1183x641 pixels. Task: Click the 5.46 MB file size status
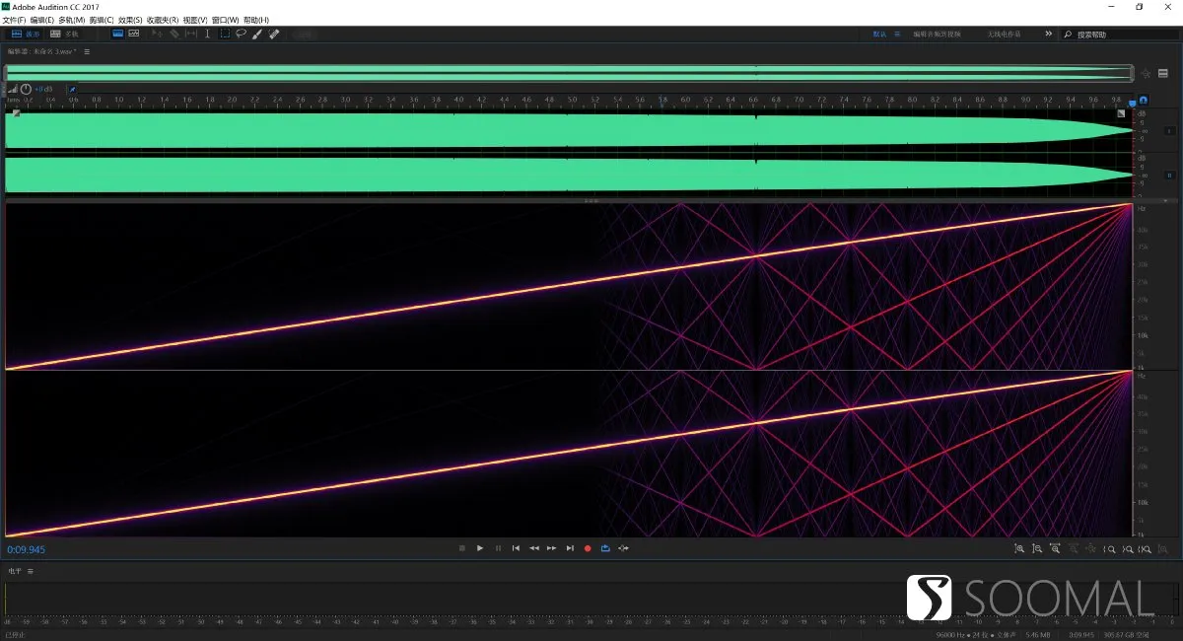pos(1039,635)
